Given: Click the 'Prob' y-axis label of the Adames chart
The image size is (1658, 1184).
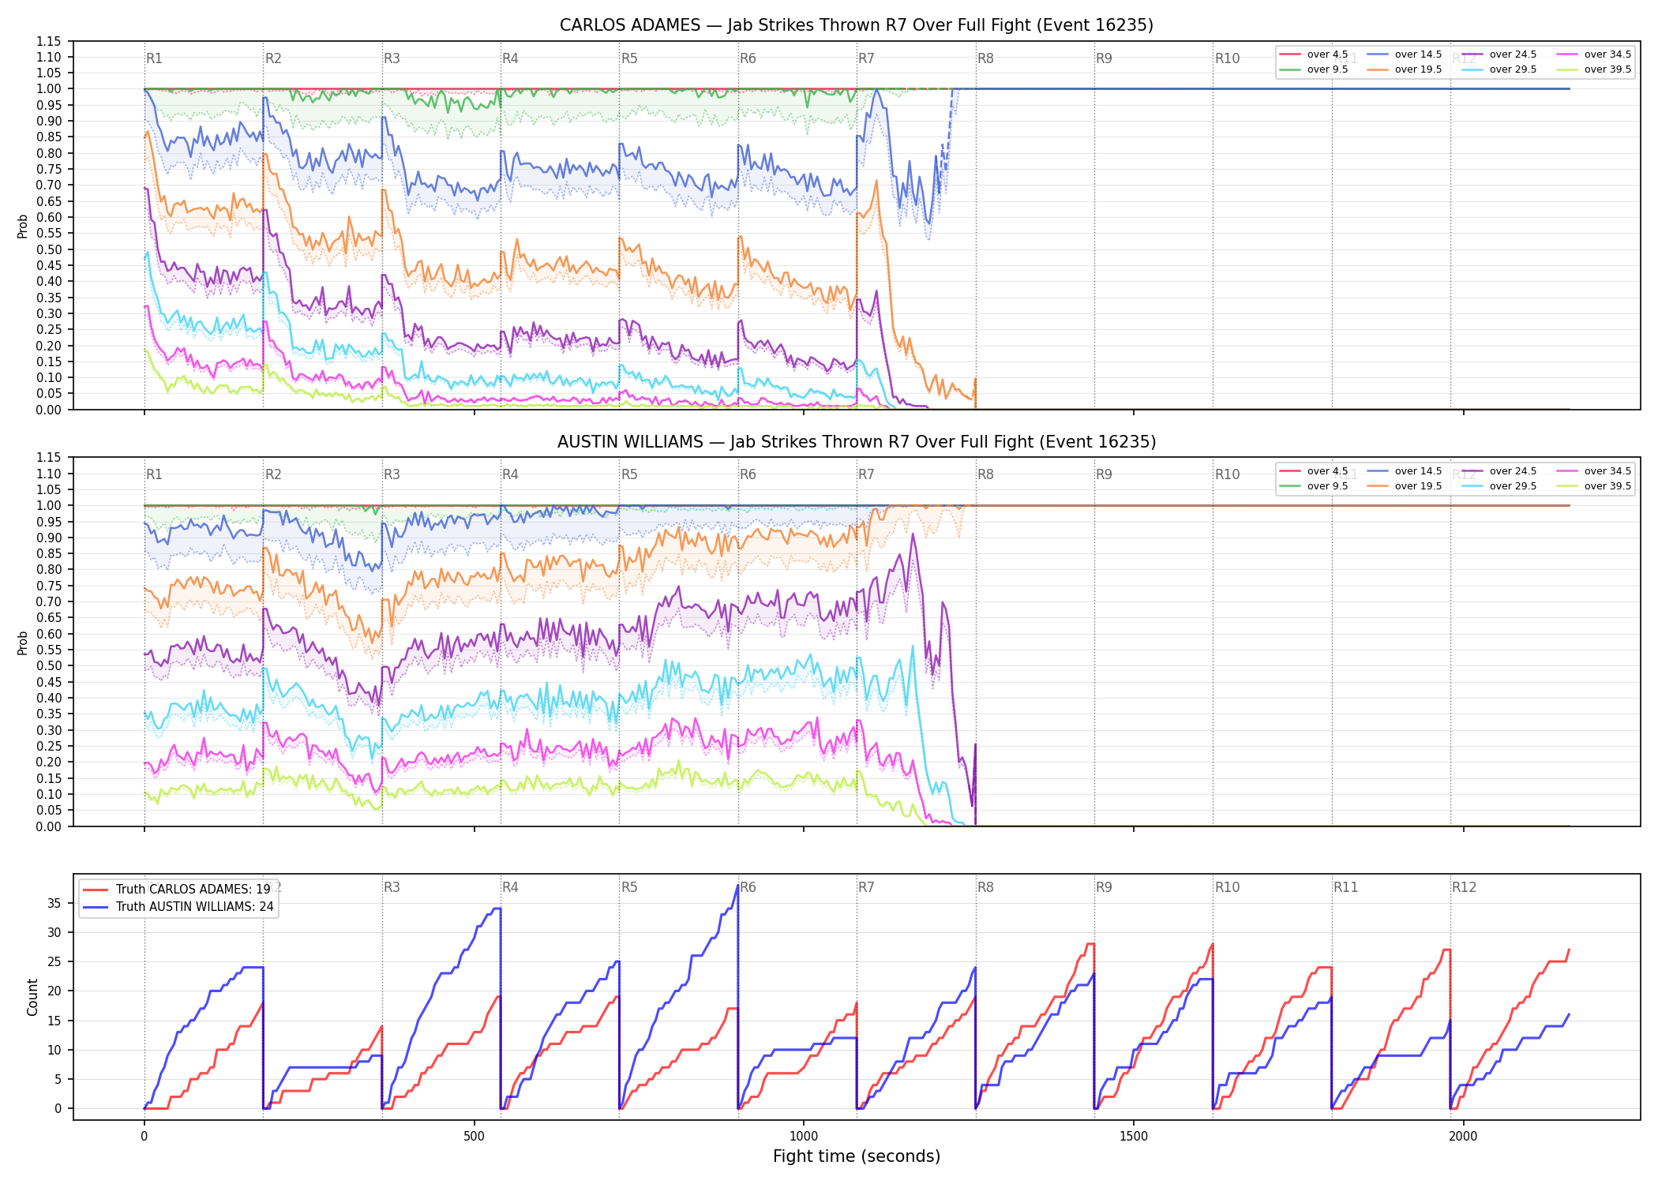Looking at the screenshot, I should click(x=23, y=226).
